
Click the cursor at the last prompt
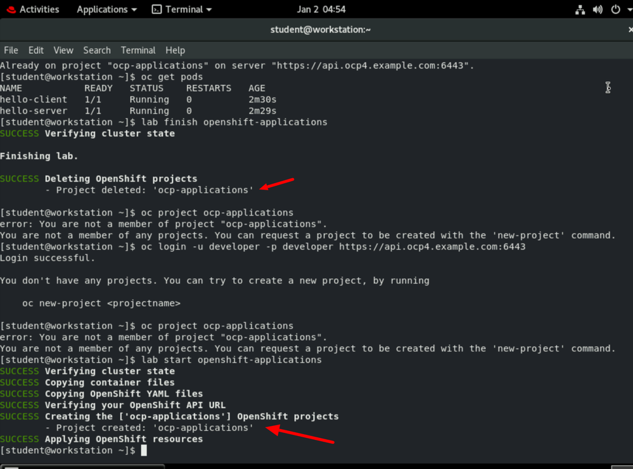click(144, 451)
